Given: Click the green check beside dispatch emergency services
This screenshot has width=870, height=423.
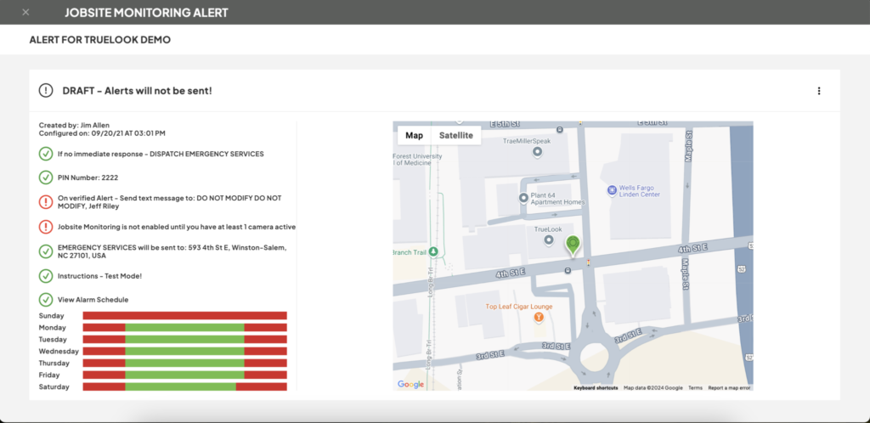Looking at the screenshot, I should point(46,154).
